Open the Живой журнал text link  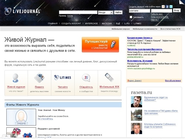[16, 87]
